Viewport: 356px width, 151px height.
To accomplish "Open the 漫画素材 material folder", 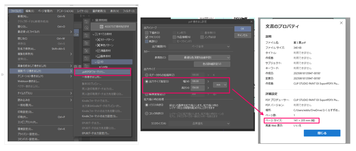I will [x=108, y=50].
